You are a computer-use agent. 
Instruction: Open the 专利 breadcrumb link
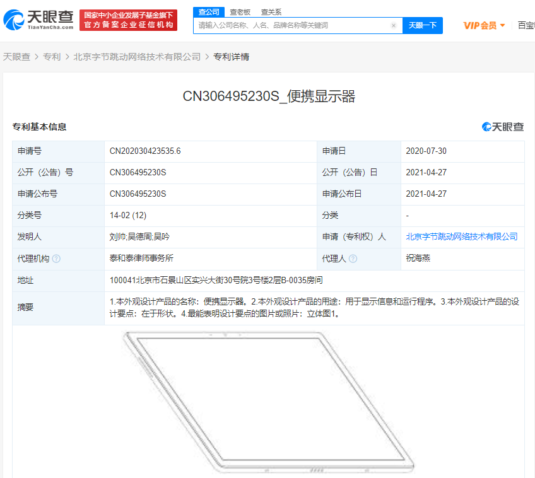point(52,57)
